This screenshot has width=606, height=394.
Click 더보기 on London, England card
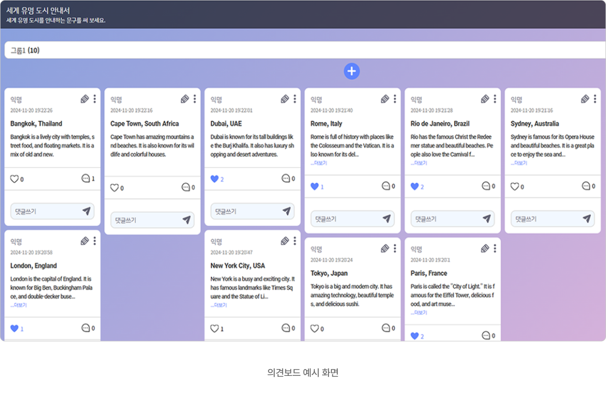tap(19, 305)
